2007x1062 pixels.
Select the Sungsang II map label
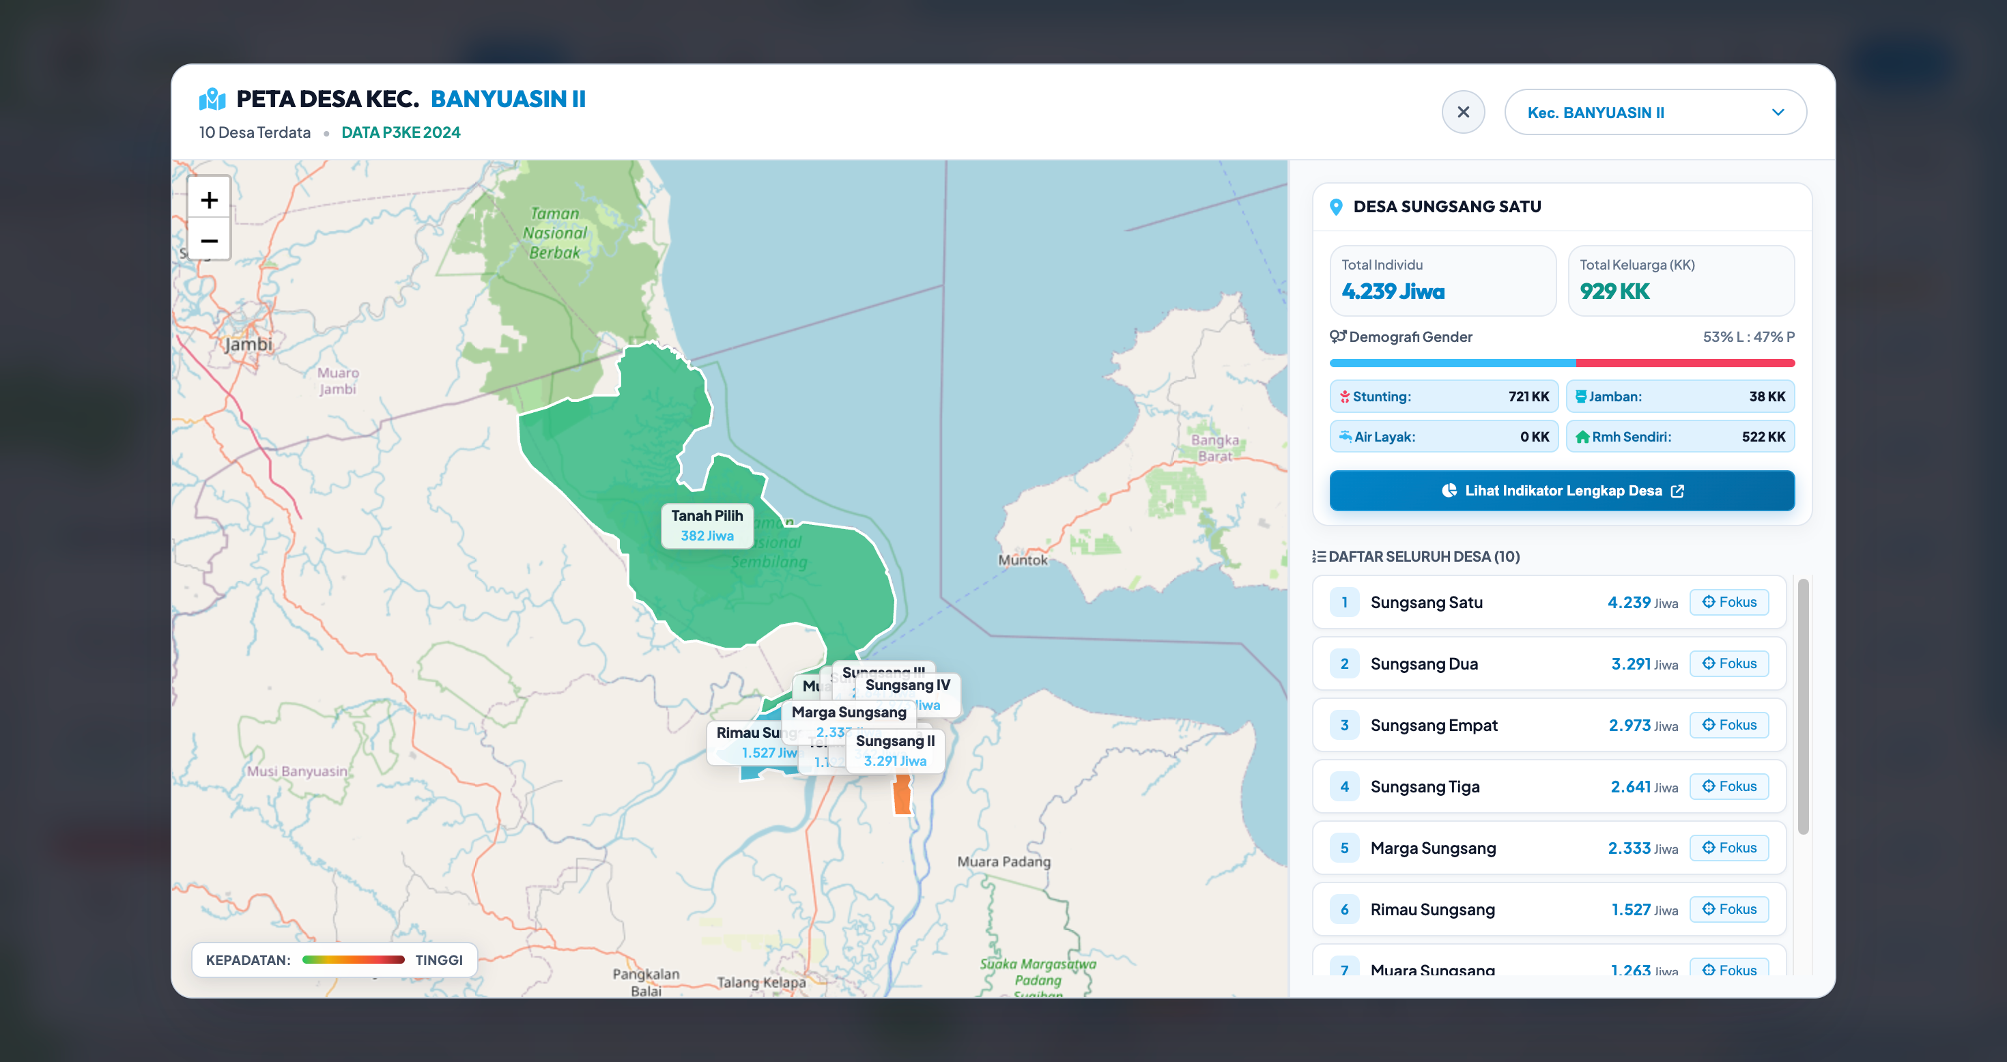coord(895,750)
